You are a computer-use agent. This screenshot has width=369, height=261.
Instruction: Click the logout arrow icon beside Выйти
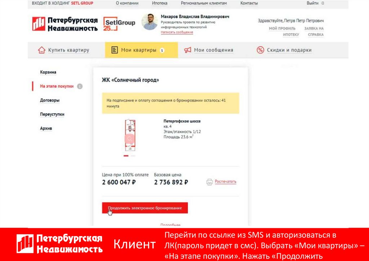pos(323,3)
